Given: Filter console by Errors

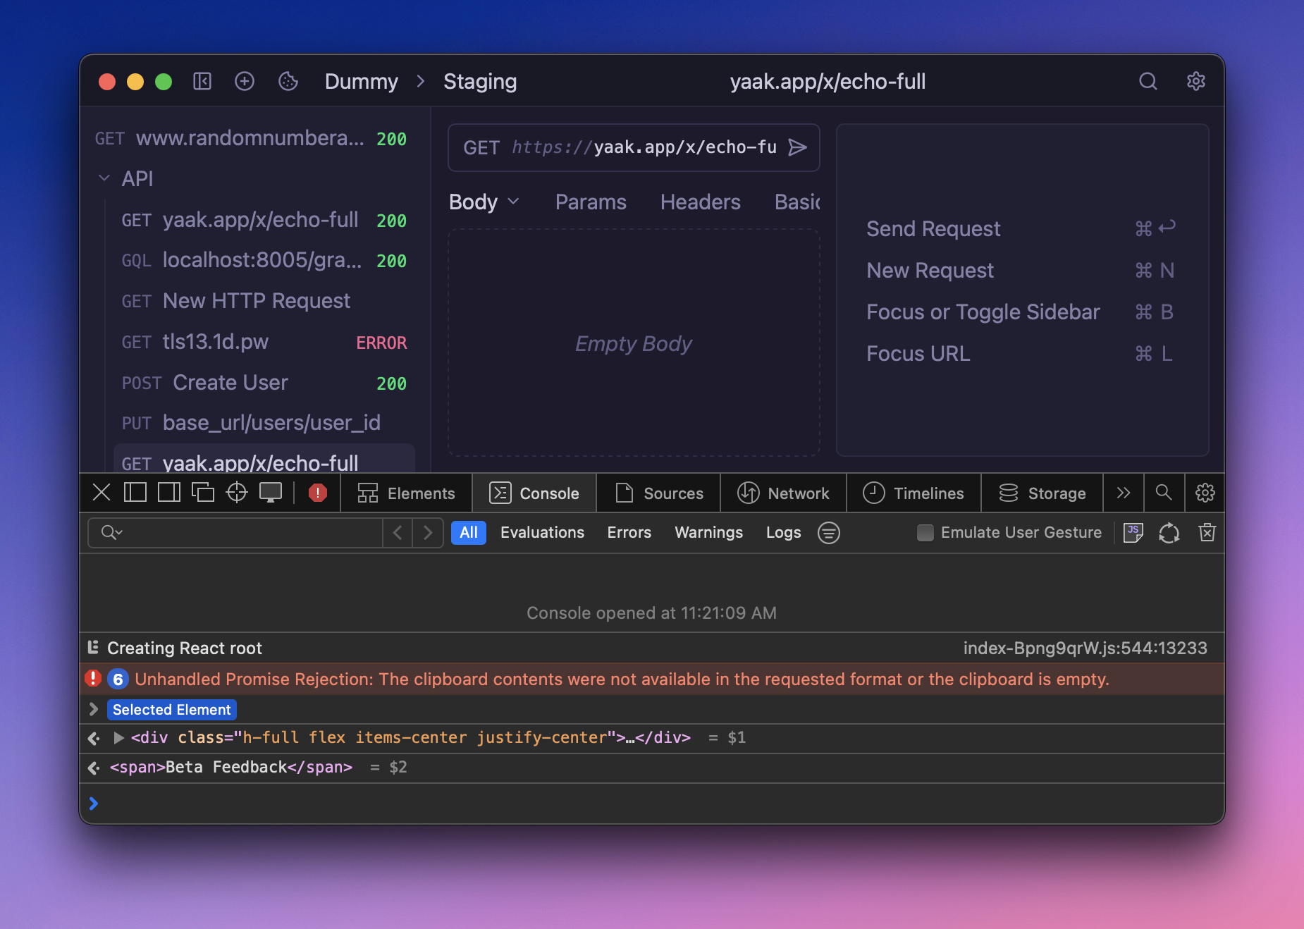Looking at the screenshot, I should 629,533.
